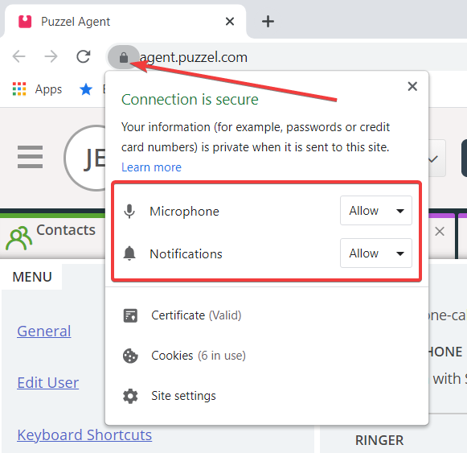Click the certificate icon
The width and height of the screenshot is (467, 453).
[130, 315]
